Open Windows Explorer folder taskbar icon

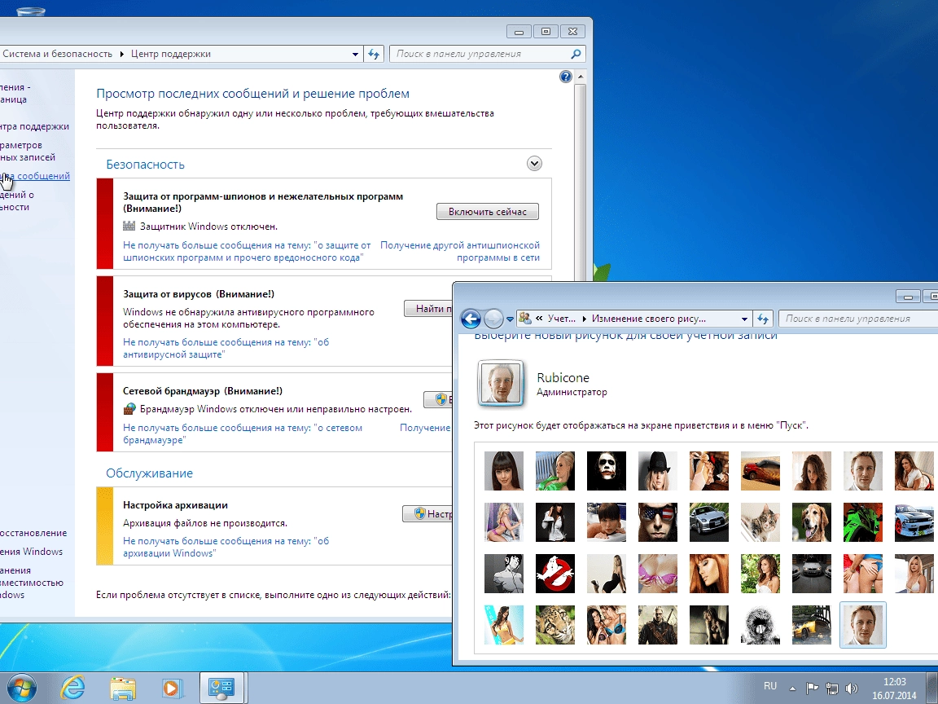122,688
